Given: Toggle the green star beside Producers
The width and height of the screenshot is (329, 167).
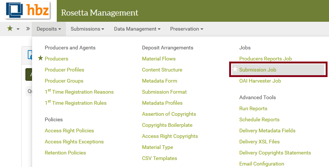Looking at the screenshot, I should coord(41,58).
